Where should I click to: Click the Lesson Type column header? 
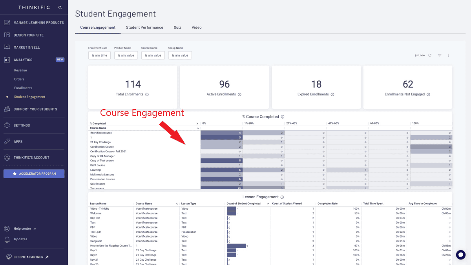[188, 204]
